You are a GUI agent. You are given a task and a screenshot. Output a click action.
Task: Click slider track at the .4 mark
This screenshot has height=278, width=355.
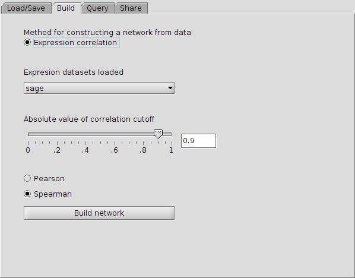(85, 134)
